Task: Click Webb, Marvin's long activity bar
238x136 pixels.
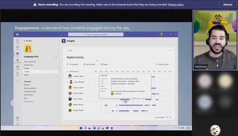Action: [131, 105]
